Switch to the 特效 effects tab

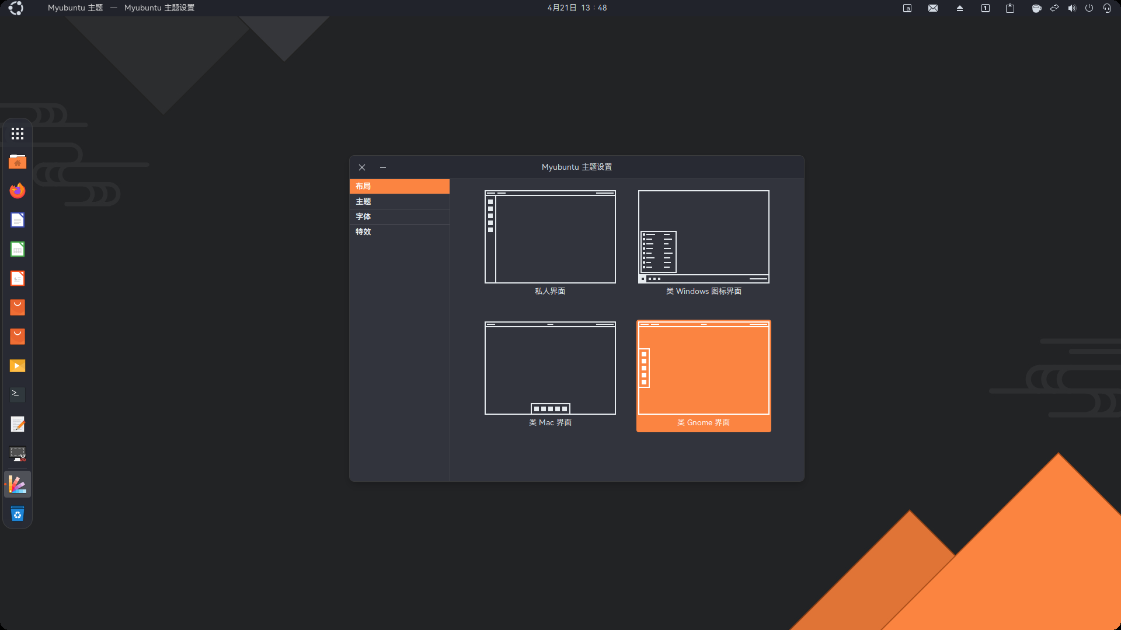click(x=399, y=232)
